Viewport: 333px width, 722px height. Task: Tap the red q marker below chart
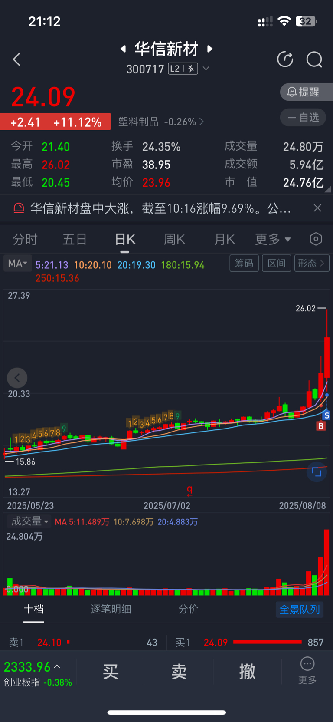(189, 491)
